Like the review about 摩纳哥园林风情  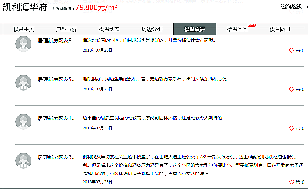pyautogui.click(x=292, y=128)
